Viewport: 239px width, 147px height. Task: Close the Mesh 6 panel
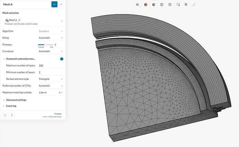click(x=61, y=4)
